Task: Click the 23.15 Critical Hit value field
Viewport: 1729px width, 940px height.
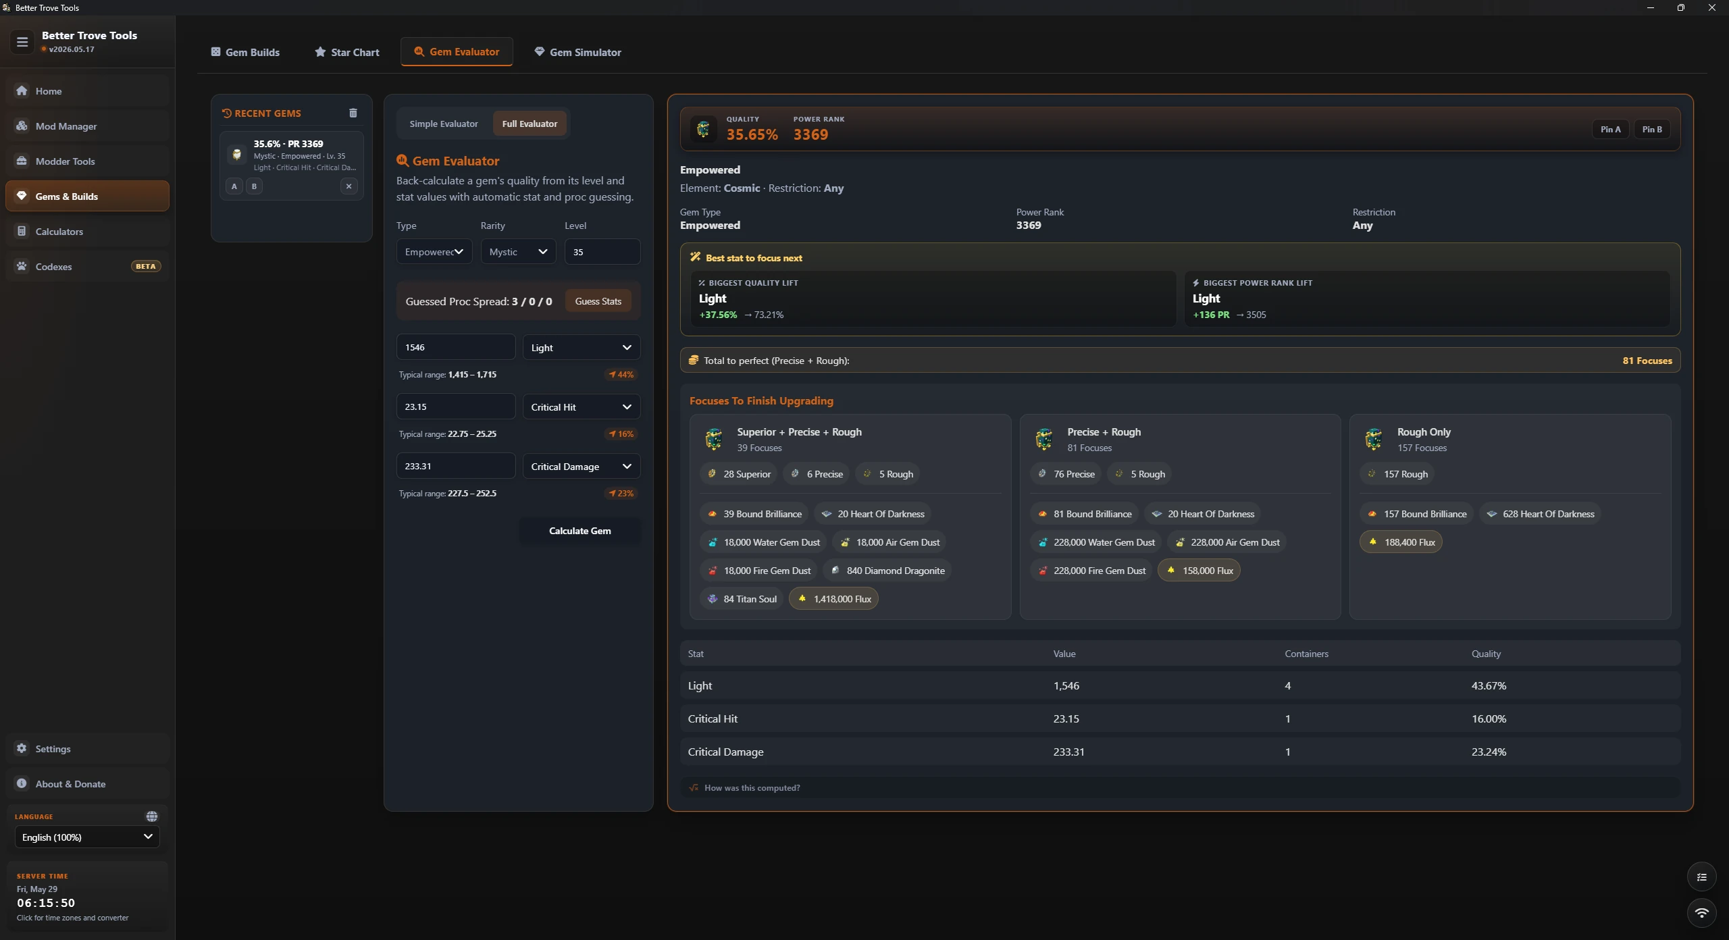Action: pyautogui.click(x=456, y=407)
